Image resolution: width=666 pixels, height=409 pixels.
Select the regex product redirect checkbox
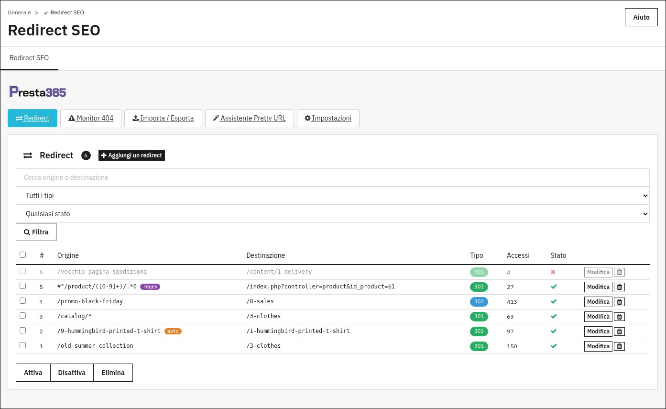pyautogui.click(x=22, y=286)
